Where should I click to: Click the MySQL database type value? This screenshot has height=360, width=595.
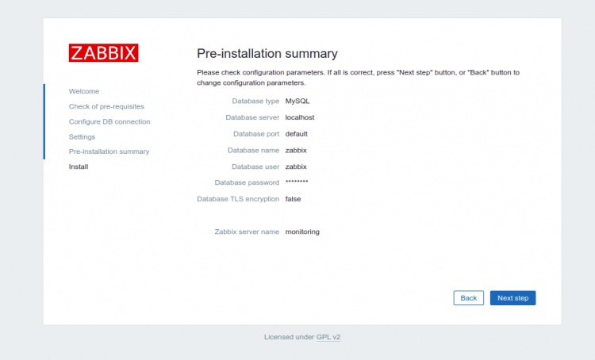point(297,101)
